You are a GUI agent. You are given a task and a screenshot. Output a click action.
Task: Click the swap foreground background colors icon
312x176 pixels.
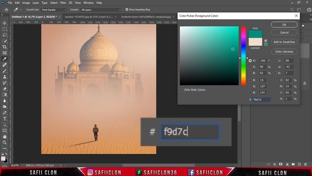tap(6, 154)
